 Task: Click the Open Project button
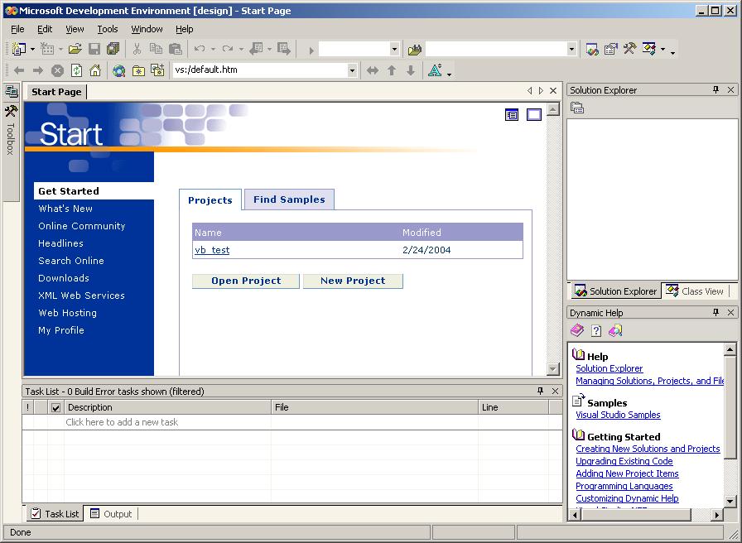[246, 281]
